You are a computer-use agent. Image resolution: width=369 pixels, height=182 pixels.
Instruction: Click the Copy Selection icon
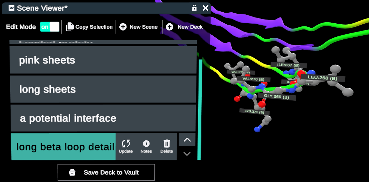click(x=70, y=27)
